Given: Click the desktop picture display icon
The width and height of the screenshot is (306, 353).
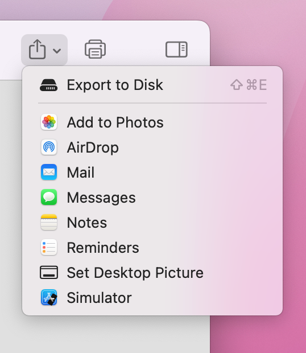Looking at the screenshot, I should (x=49, y=272).
